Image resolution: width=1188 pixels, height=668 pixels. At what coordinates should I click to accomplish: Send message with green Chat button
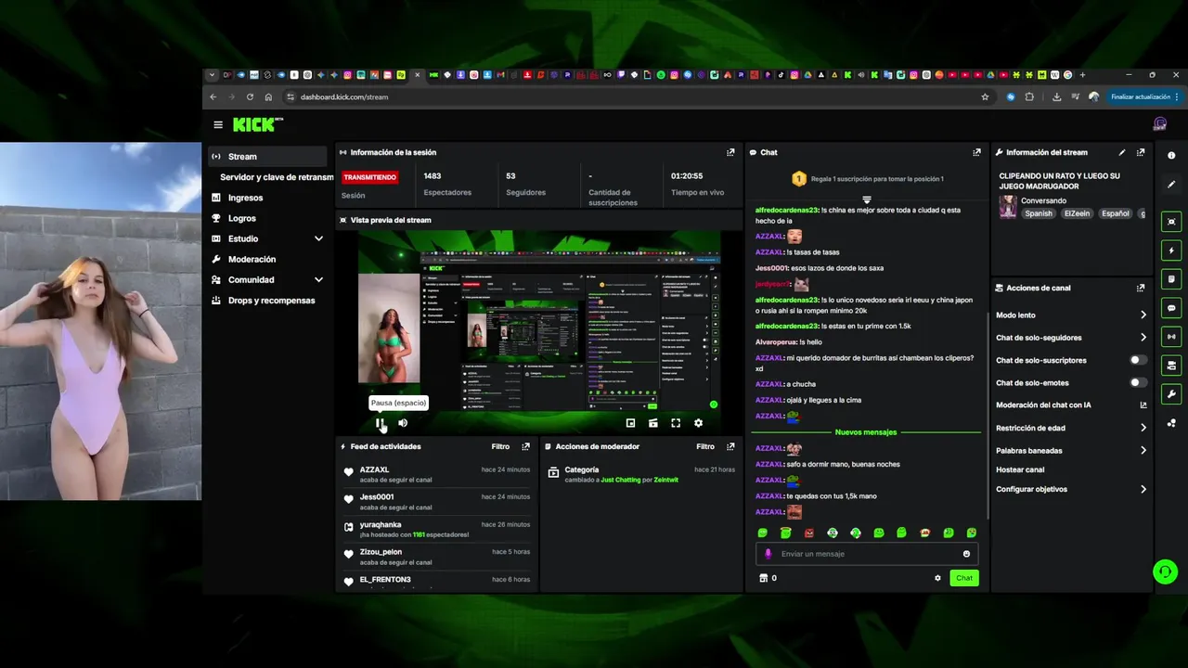[964, 578]
